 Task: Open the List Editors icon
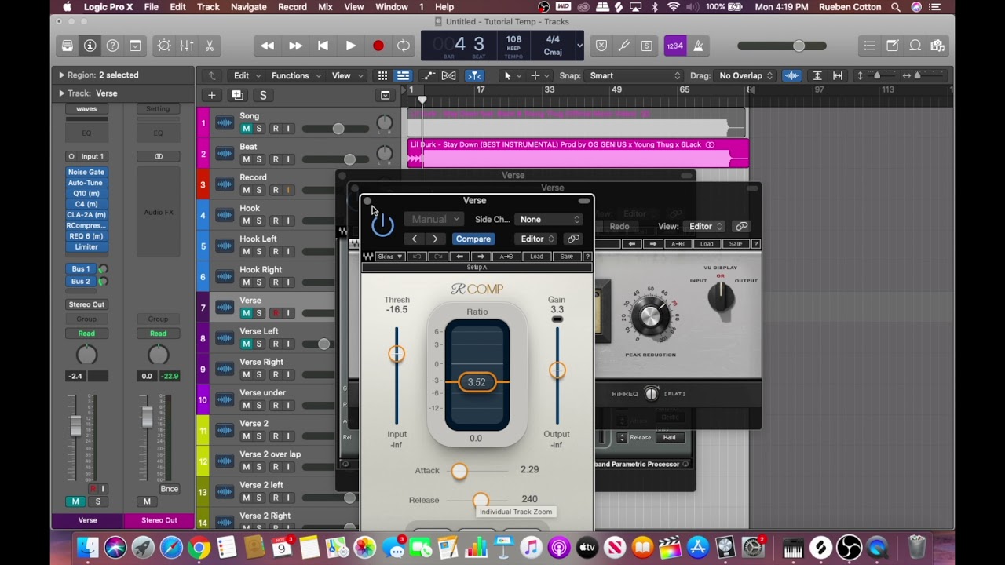point(869,46)
